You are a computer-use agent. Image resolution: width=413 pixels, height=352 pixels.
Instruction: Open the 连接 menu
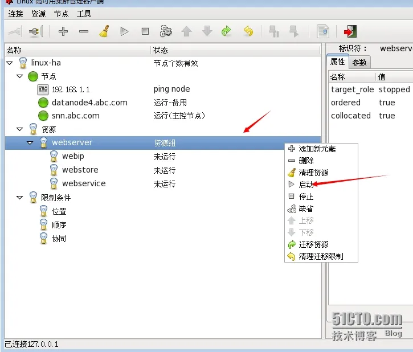[16, 14]
